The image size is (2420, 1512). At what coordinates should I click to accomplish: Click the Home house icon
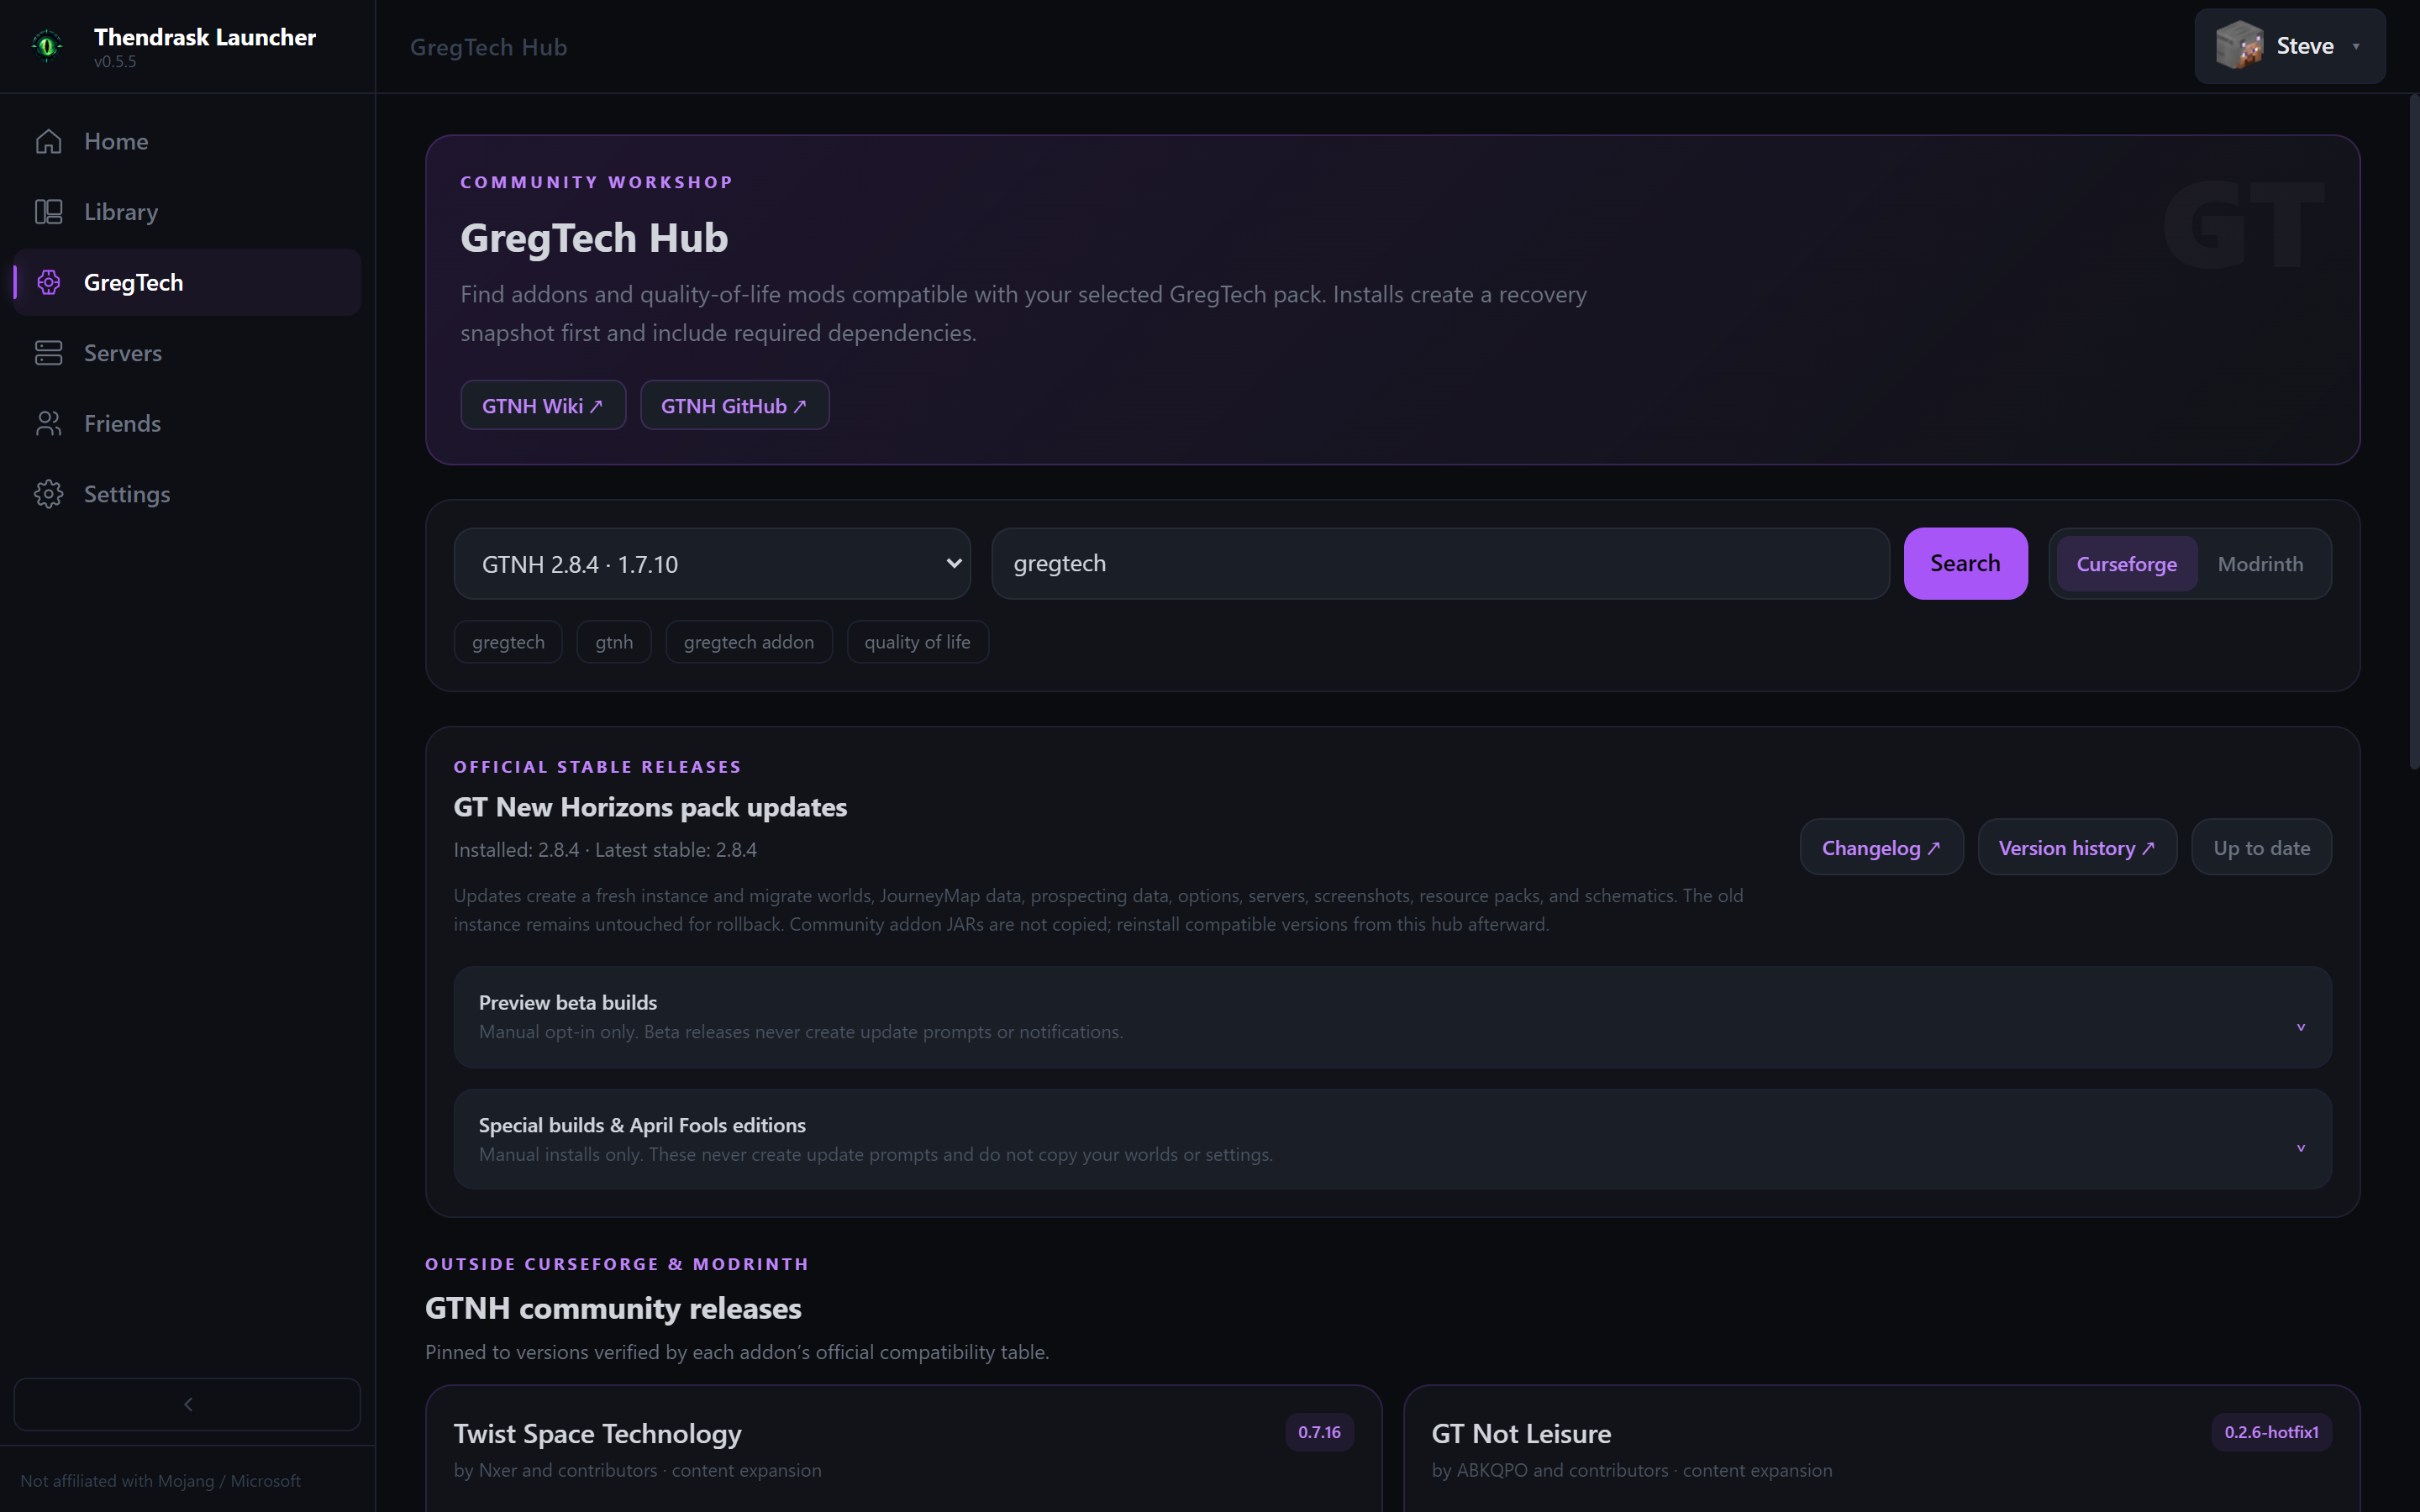tap(48, 141)
